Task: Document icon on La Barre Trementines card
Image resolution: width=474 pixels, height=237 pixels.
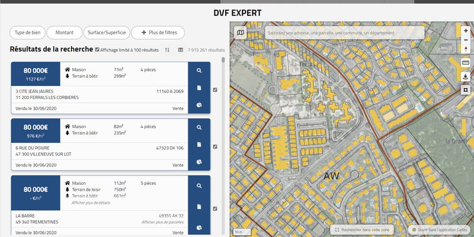Action: point(199,207)
